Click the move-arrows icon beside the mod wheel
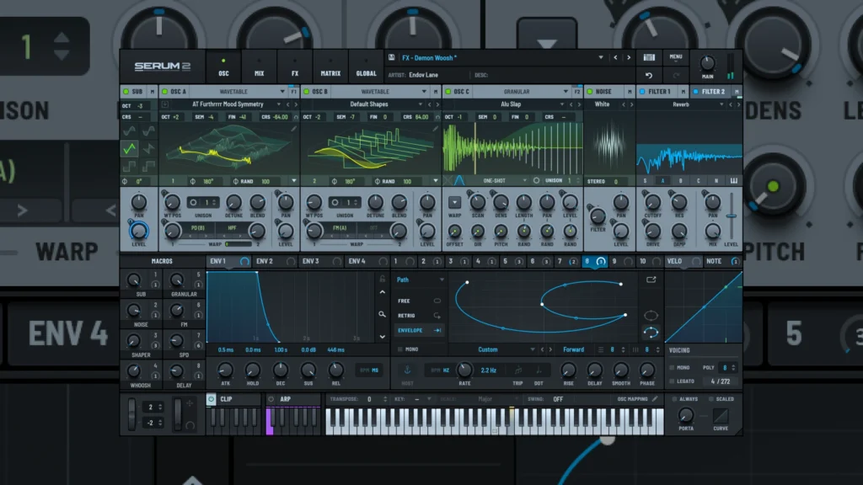The image size is (863, 485). click(190, 403)
